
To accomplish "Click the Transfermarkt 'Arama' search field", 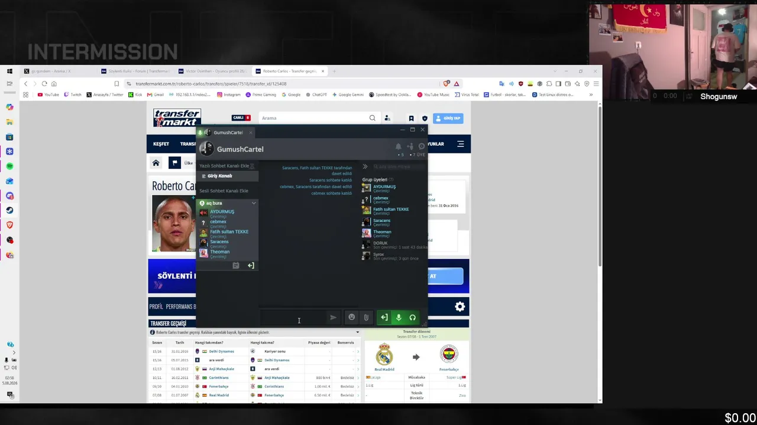I will 313,118.
